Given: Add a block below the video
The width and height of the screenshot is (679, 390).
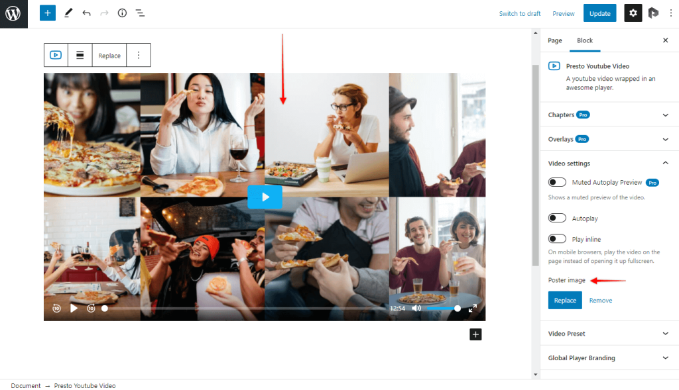Looking at the screenshot, I should pyautogui.click(x=475, y=334).
